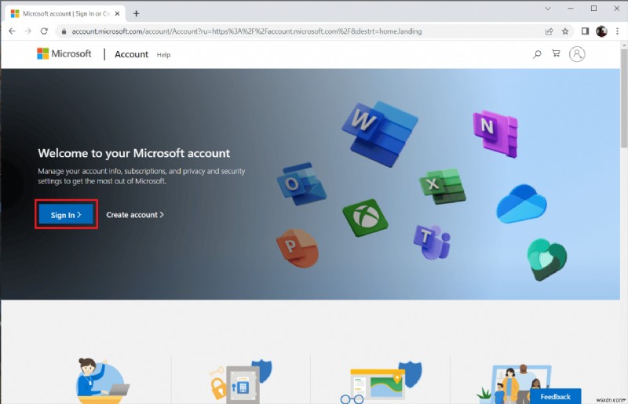Click the share page icon in address bar

pyautogui.click(x=549, y=31)
